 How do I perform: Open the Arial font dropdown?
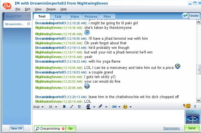pos(38,107)
